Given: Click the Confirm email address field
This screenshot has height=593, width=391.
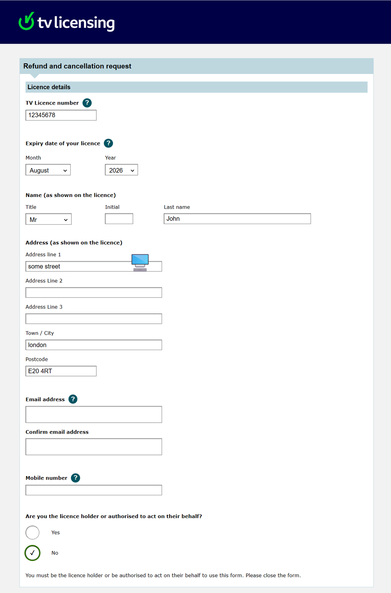Looking at the screenshot, I should pos(94,447).
